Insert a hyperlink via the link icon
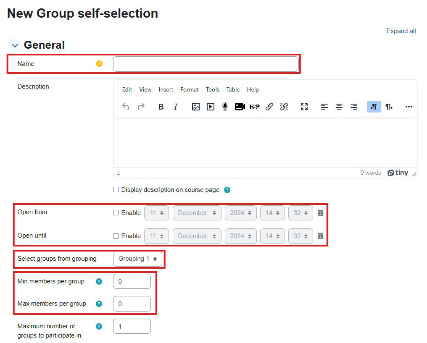The width and height of the screenshot is (427, 343). [x=269, y=107]
